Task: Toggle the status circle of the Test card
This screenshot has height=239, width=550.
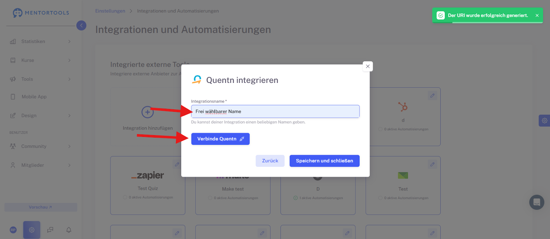Action: [380, 198]
